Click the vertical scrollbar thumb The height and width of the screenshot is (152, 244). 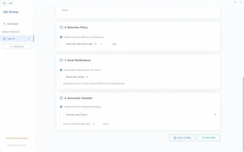(x=243, y=114)
